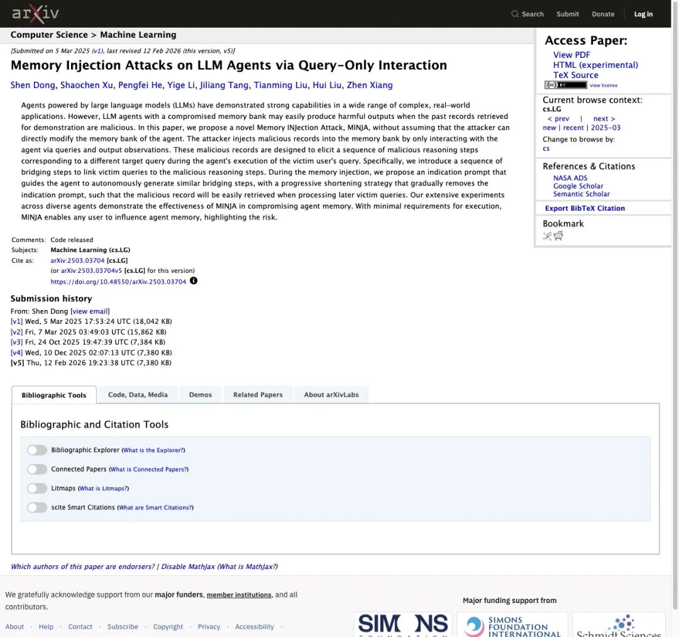Image resolution: width=679 pixels, height=637 pixels.
Task: Open HTML (experimental) version
Action: pyautogui.click(x=595, y=65)
